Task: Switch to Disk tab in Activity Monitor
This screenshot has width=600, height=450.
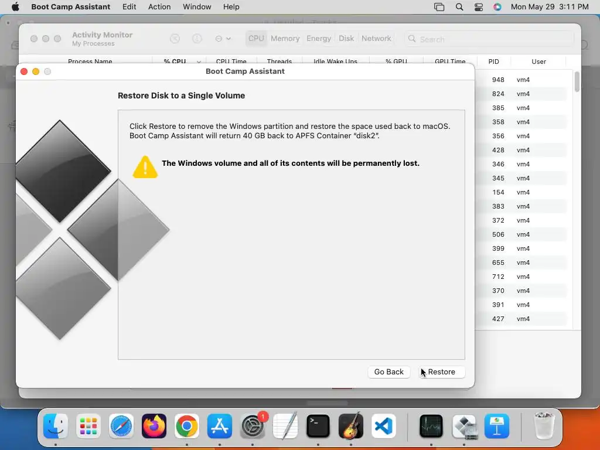Action: click(x=346, y=38)
